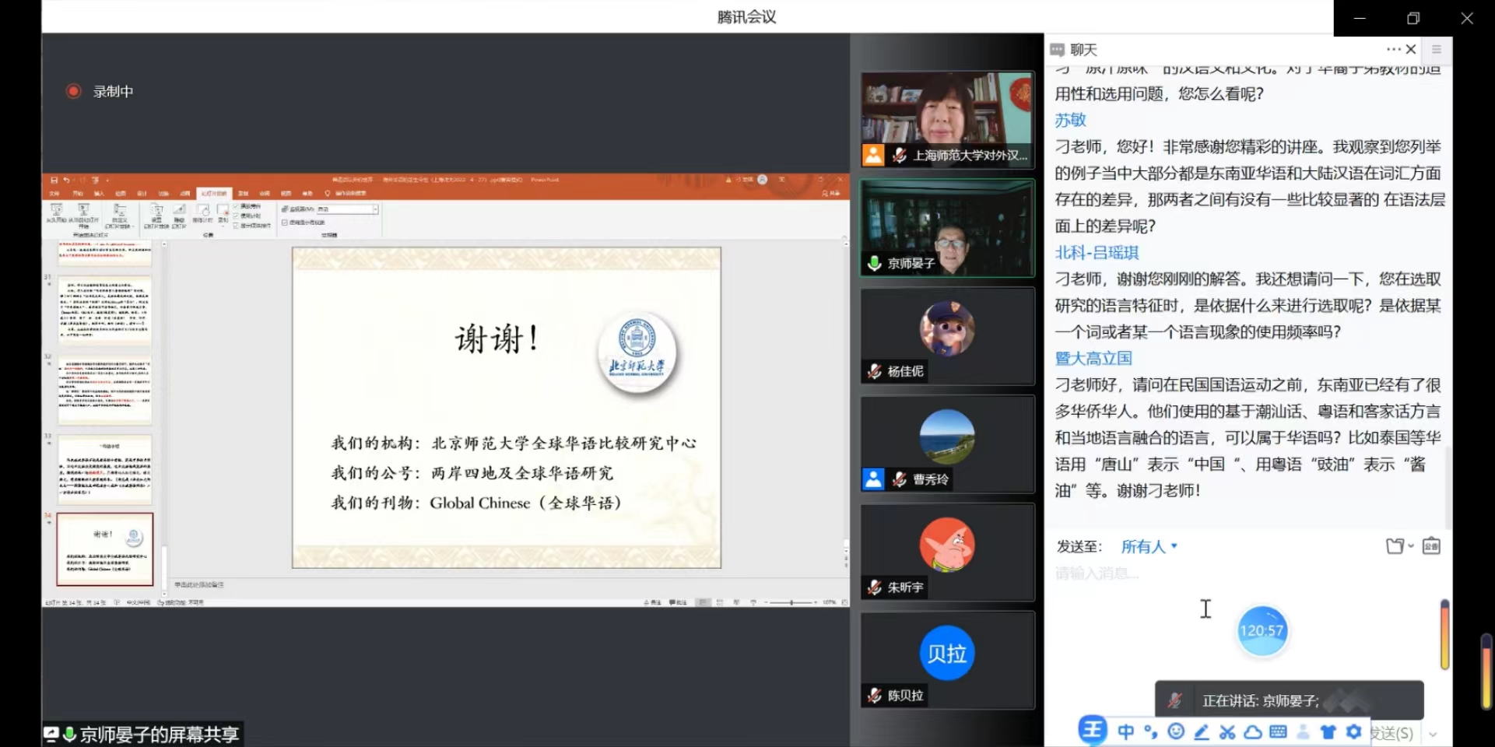Open the monitor selection combo box in the ribbon
Viewport: 1495px width, 747px height.
point(347,209)
